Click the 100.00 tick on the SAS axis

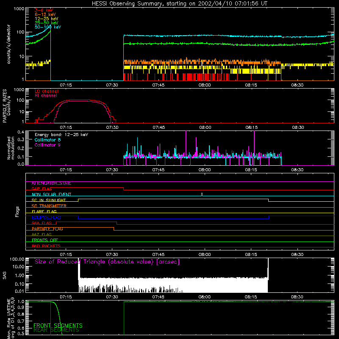(x=17, y=259)
